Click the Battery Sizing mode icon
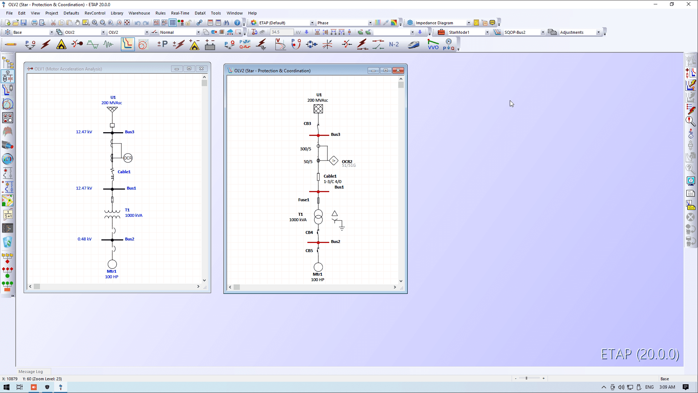Viewport: 698px width, 393px height. 210,44
